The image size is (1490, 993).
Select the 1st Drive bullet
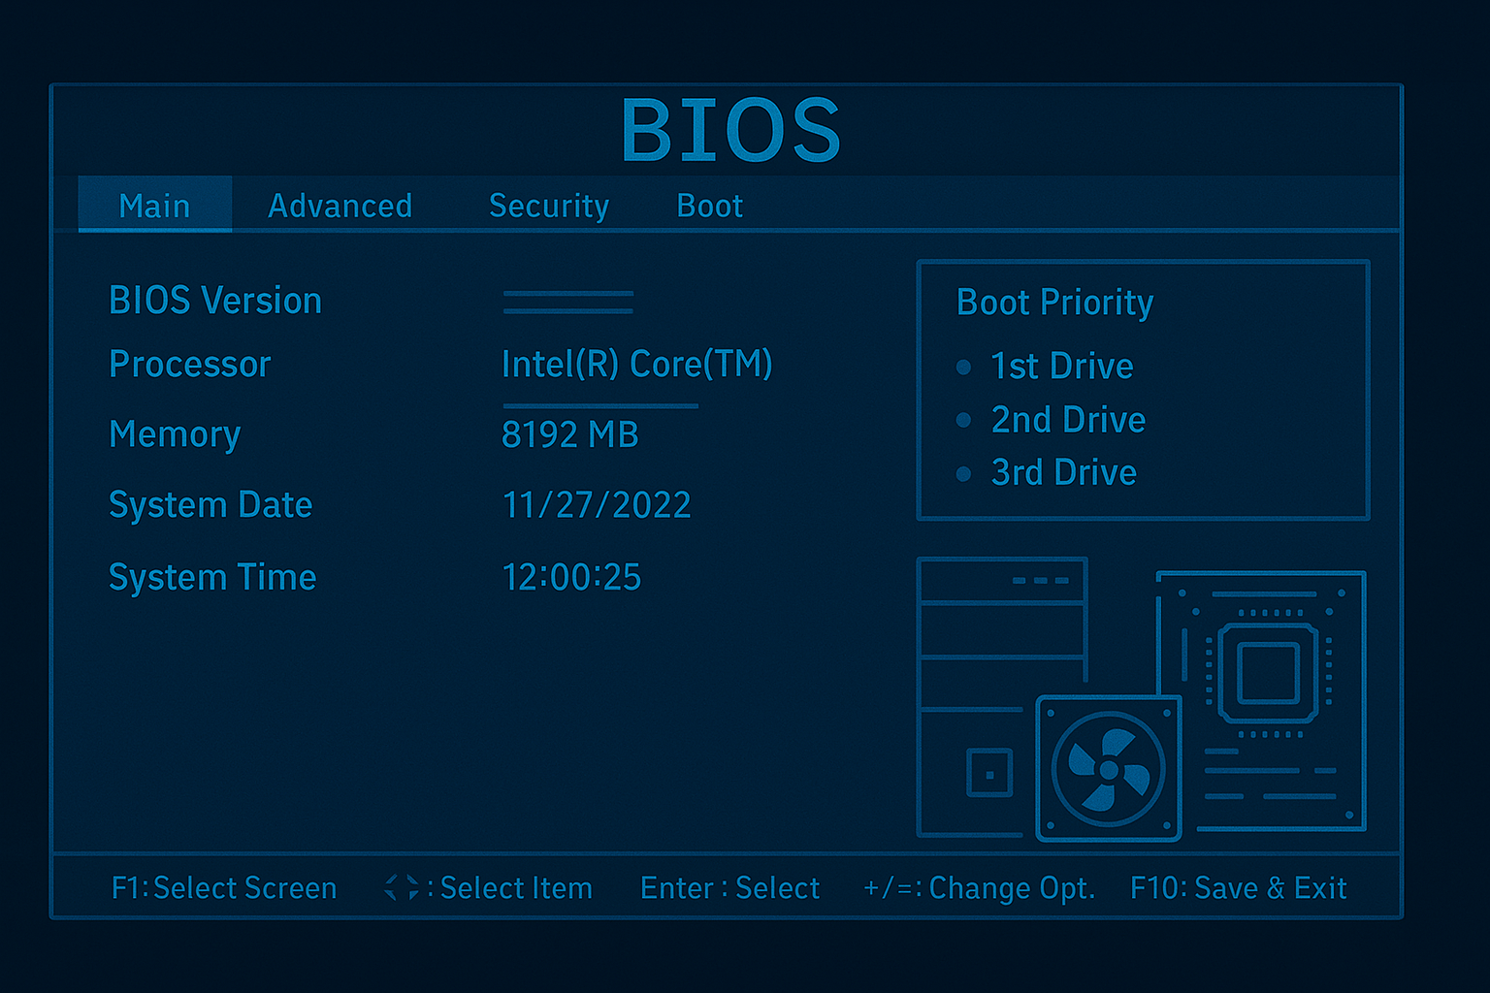click(963, 367)
